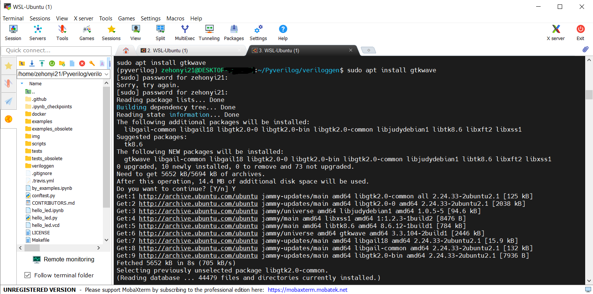Image resolution: width=593 pixels, height=294 pixels.
Task: Download selected files with the blue arrow icon
Action: click(32, 63)
